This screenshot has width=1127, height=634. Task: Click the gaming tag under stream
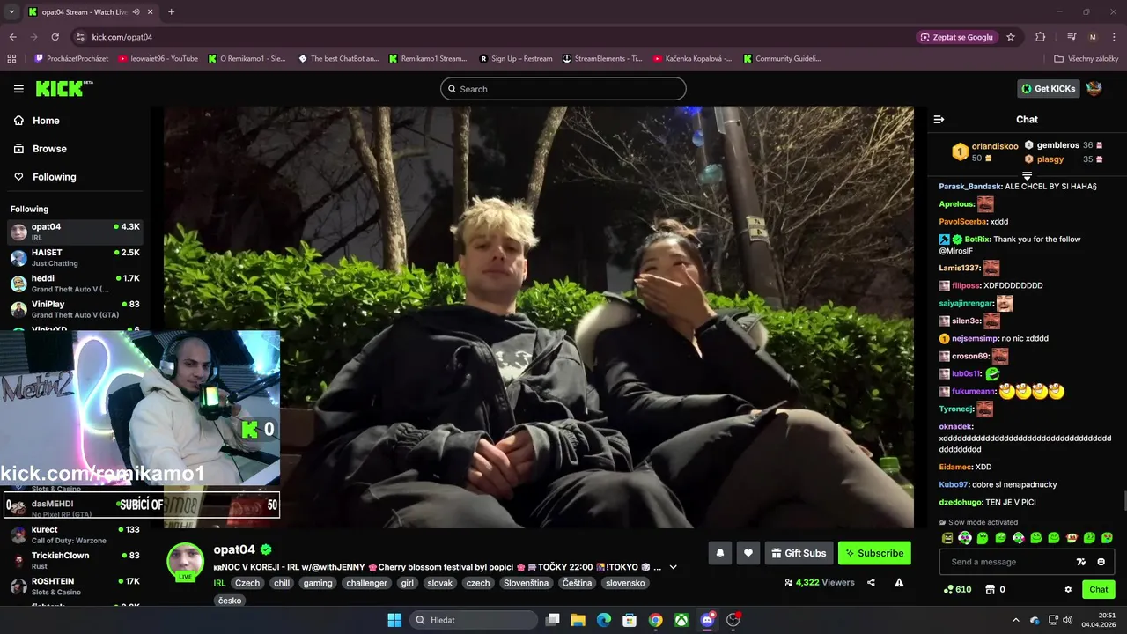[x=318, y=583]
